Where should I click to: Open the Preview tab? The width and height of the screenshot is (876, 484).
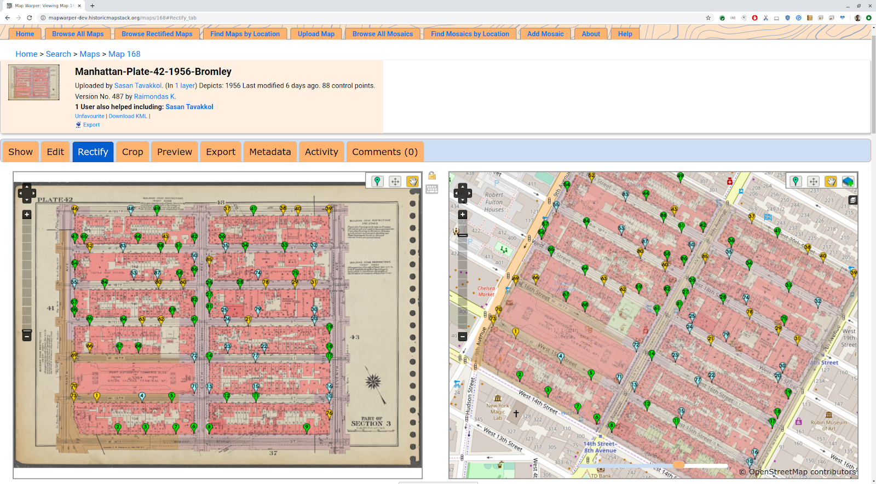[x=175, y=152]
